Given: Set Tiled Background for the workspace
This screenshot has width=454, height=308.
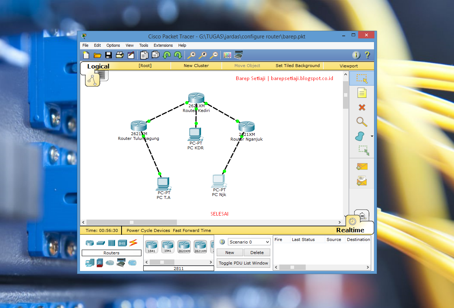Looking at the screenshot, I should tap(297, 66).
